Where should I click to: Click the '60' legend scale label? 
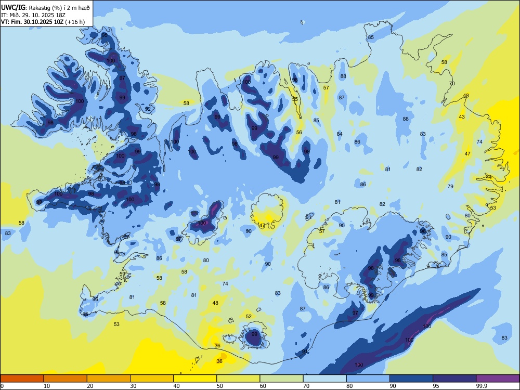pos(263,386)
